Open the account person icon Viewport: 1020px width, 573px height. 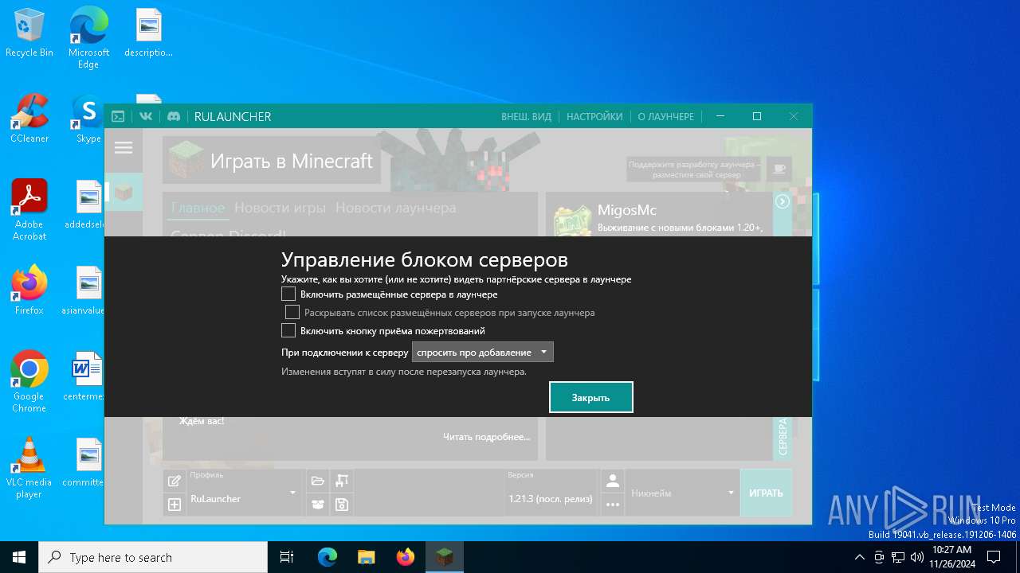pos(612,481)
